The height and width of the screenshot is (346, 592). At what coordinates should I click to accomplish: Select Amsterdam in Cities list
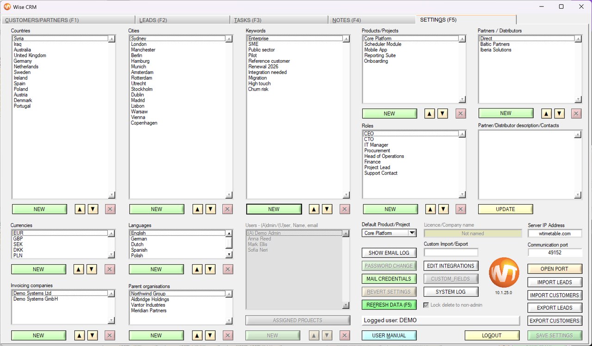(142, 73)
